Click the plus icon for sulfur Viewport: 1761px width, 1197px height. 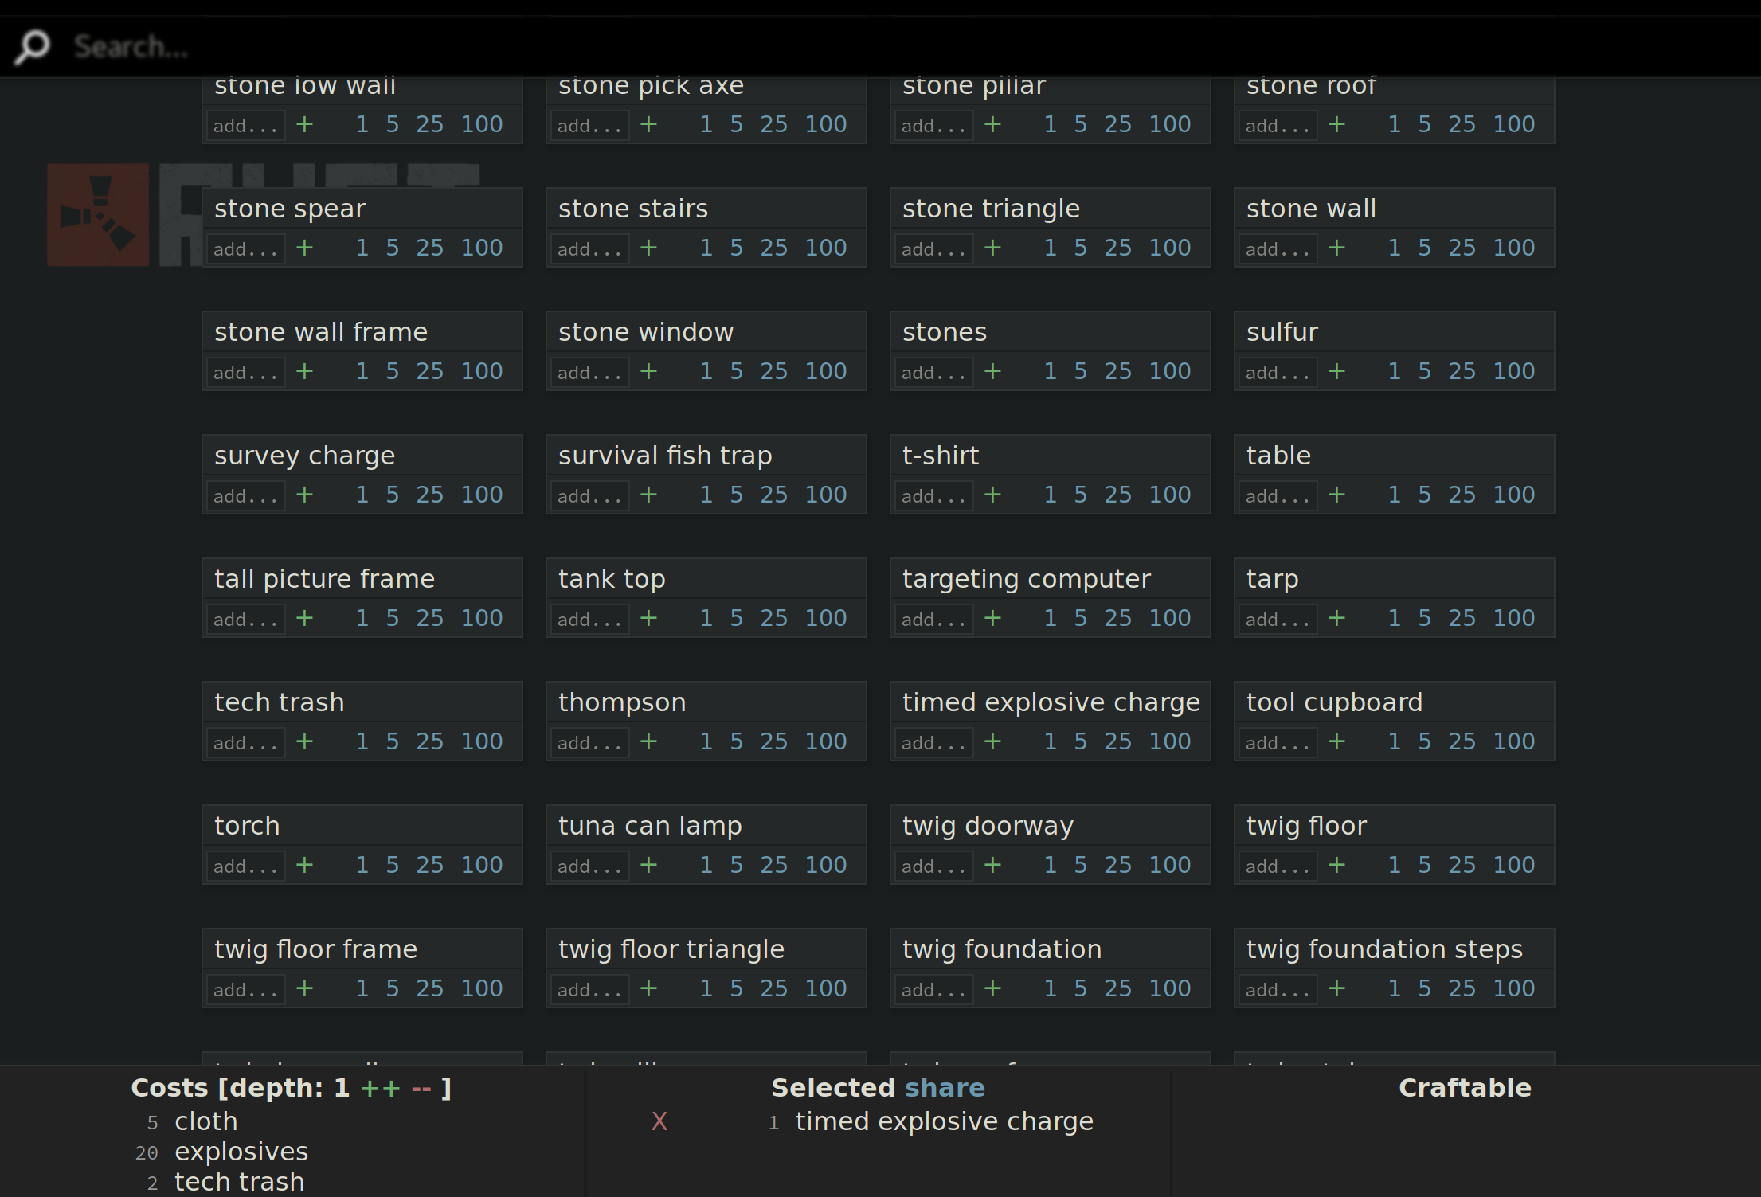pyautogui.click(x=1336, y=371)
